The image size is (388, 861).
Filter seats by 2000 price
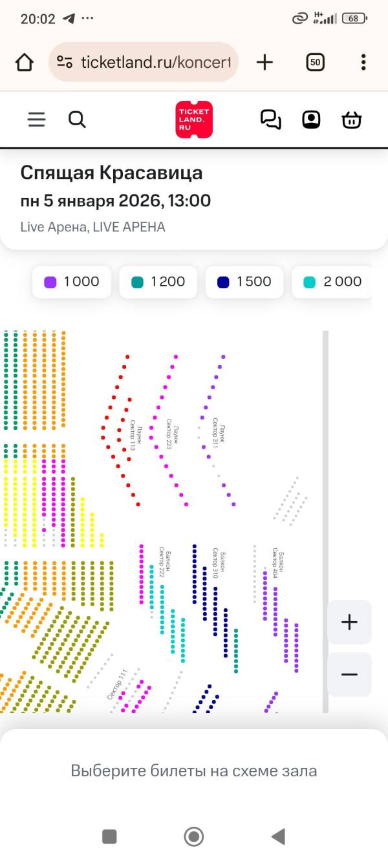(x=332, y=282)
